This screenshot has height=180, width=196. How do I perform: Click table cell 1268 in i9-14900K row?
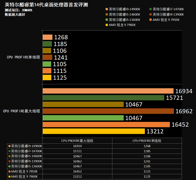pyautogui.click(x=147, y=146)
